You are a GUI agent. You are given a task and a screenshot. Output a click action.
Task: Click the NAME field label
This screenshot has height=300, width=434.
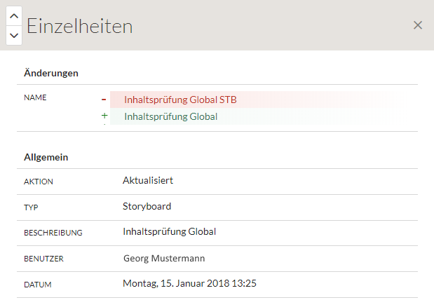(x=35, y=97)
